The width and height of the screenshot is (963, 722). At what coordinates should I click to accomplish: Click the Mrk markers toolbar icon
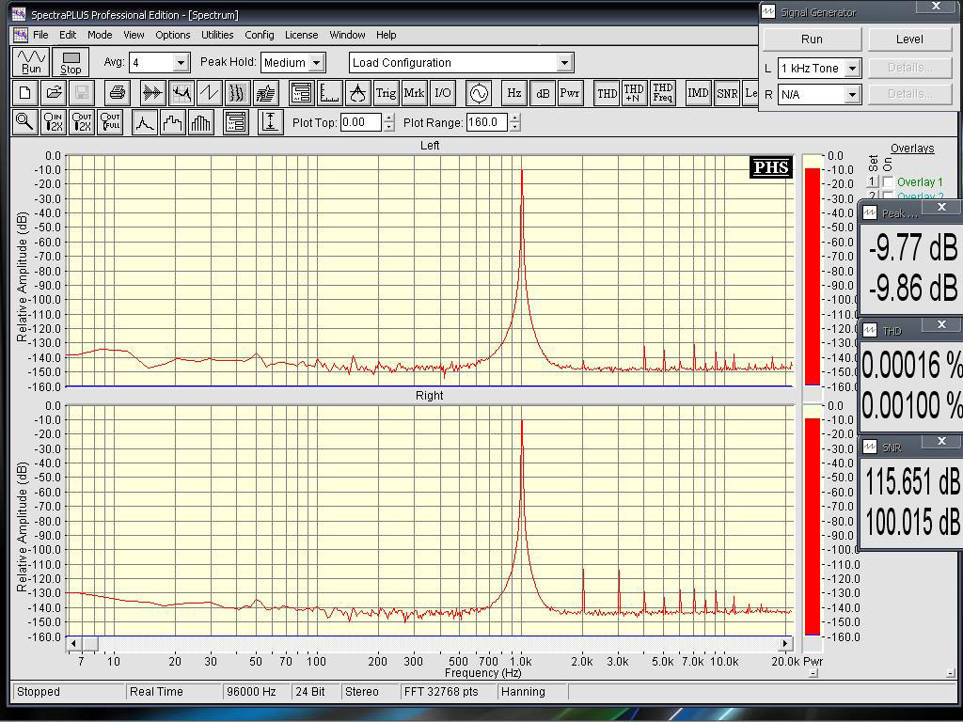point(414,93)
